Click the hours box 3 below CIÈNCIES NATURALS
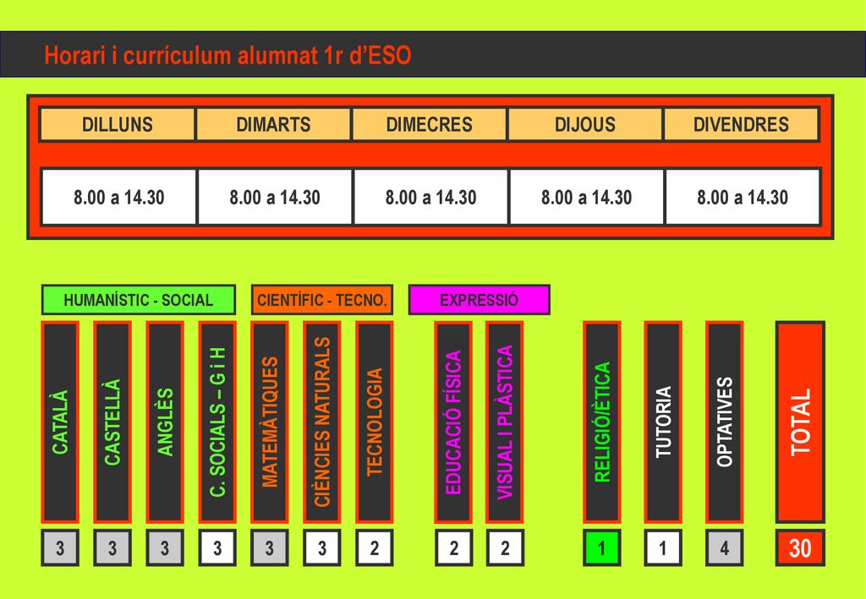The height and width of the screenshot is (599, 866). tap(322, 547)
